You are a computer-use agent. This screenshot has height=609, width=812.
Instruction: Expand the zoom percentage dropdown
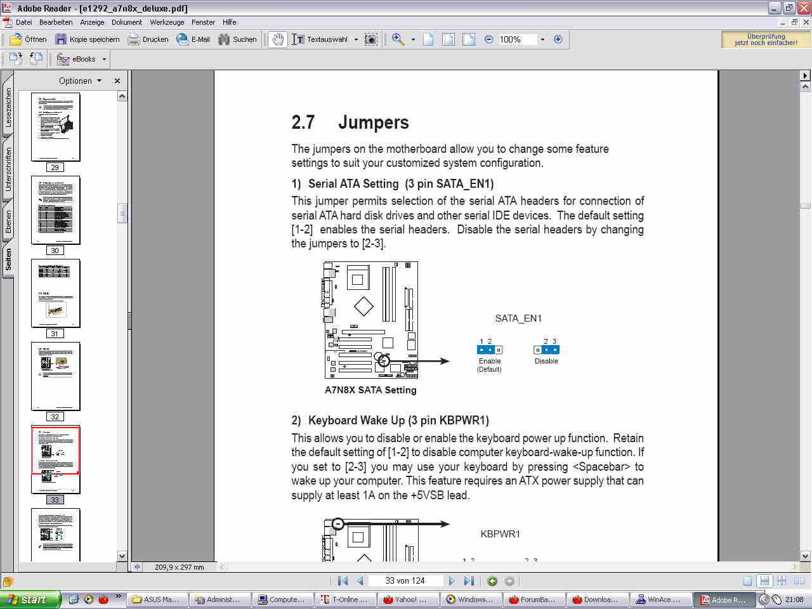click(542, 39)
